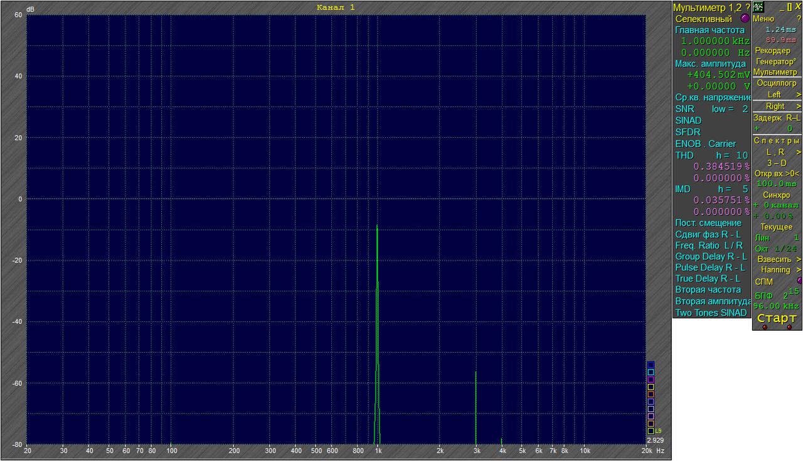Select the yellow-green L9 trace swatch
This screenshot has height=461, width=803.
pos(651,431)
